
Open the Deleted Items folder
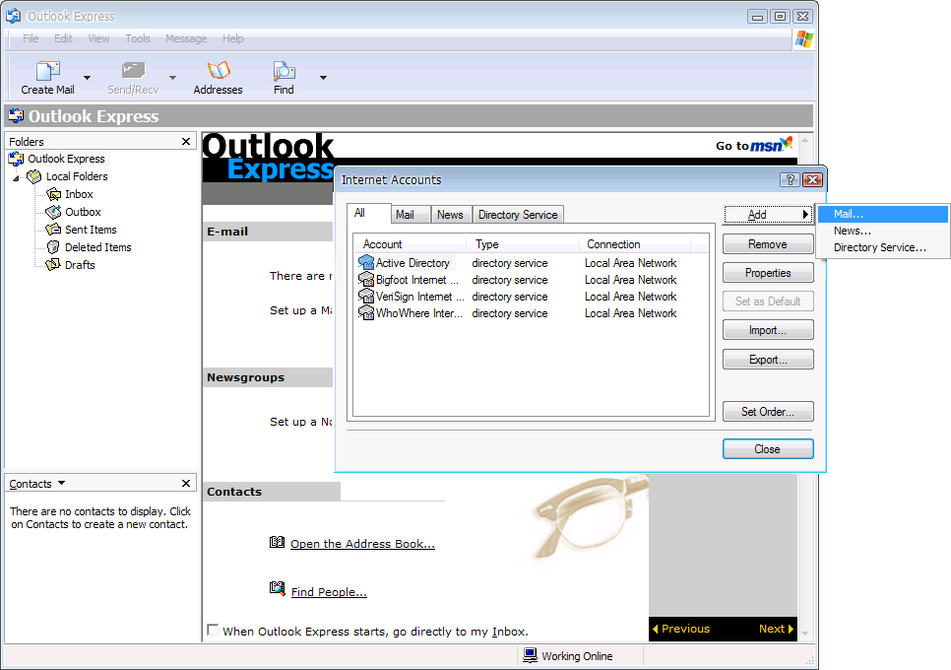(97, 247)
